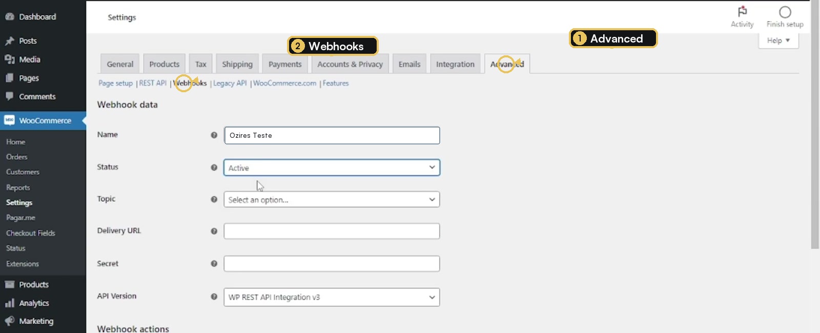
Task: Open Pagar.me under WooCommerce menu
Action: (20, 218)
